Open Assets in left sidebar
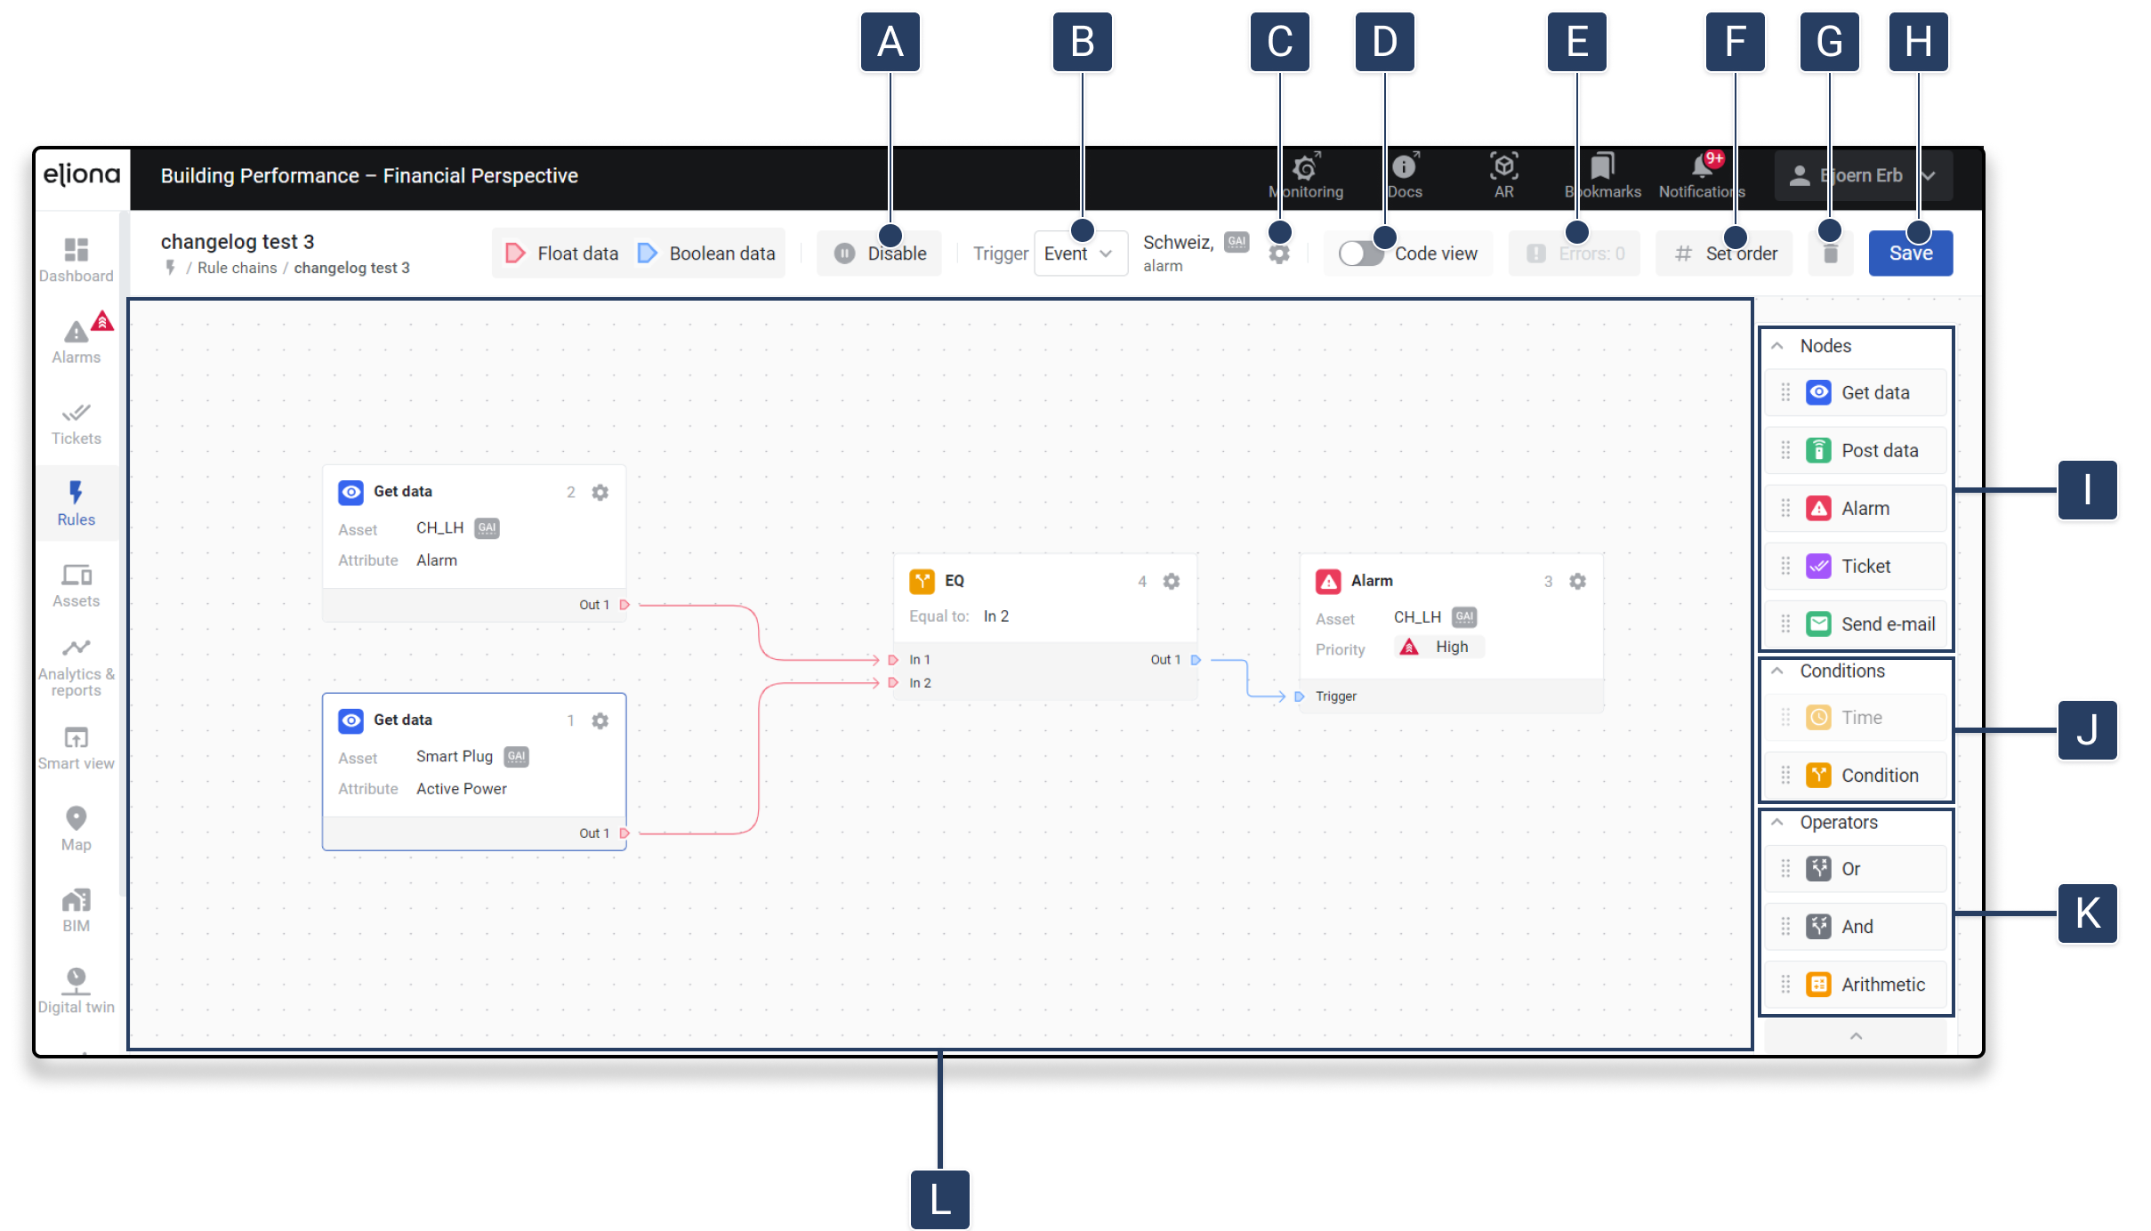Screen dimensions: 2151x1231 coord(77,585)
